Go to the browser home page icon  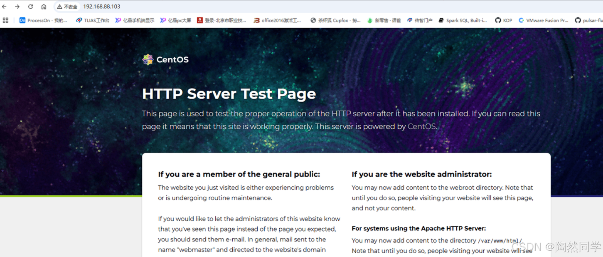click(44, 7)
